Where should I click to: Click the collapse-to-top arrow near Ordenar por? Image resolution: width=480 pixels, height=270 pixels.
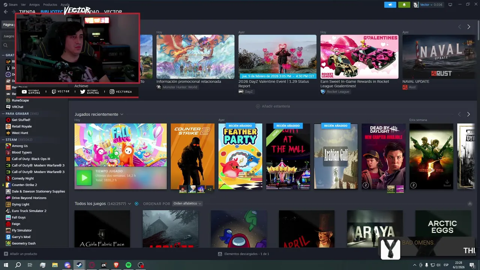click(470, 204)
